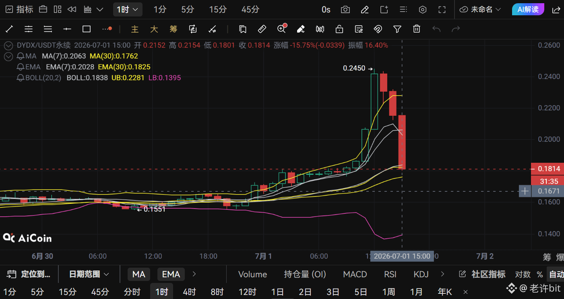Click the briefcase icon in top toolbar

point(43,9)
